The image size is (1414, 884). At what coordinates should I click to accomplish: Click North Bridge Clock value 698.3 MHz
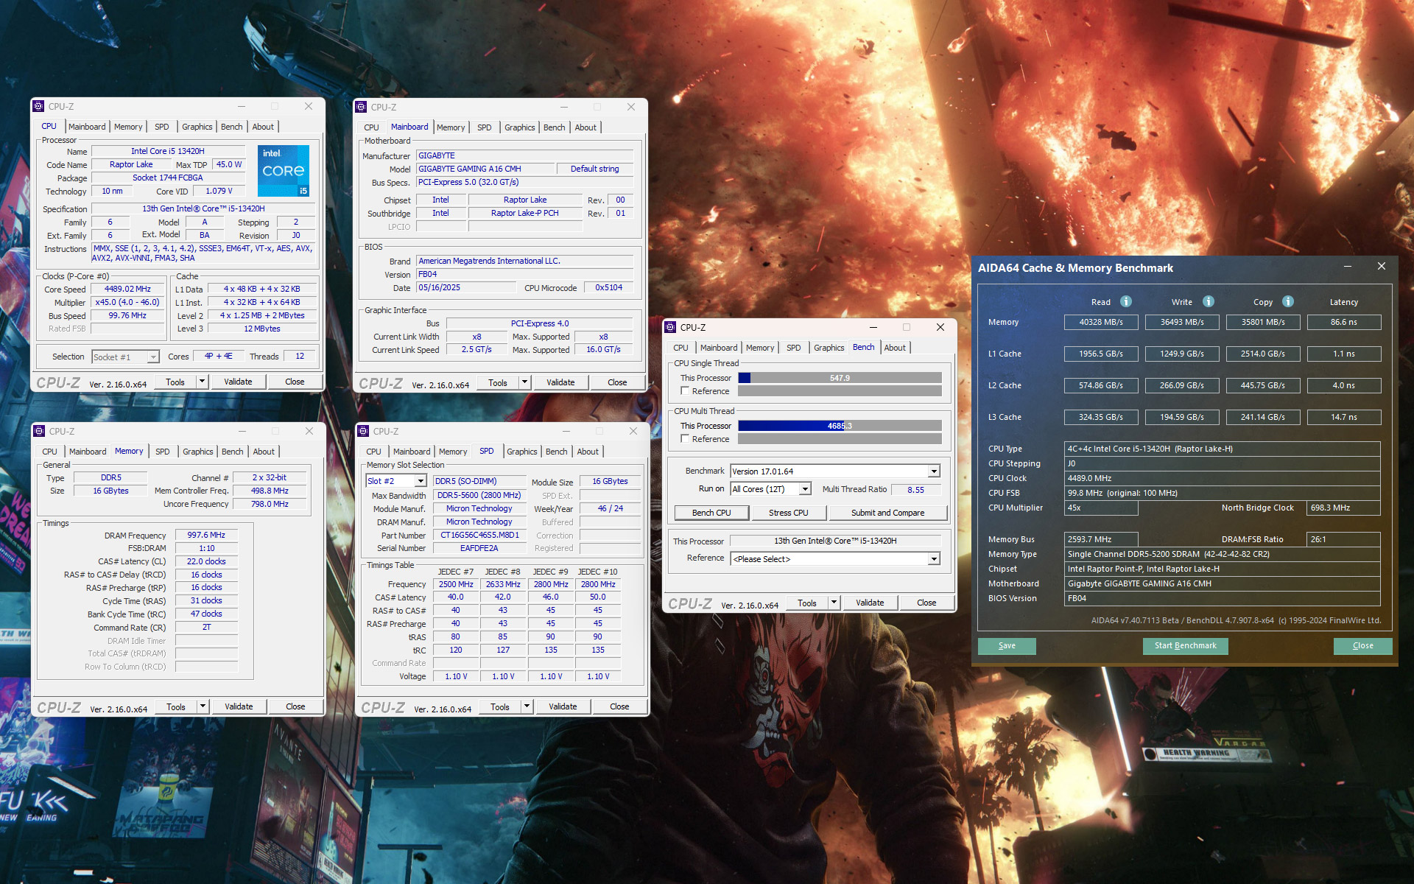(x=1343, y=508)
